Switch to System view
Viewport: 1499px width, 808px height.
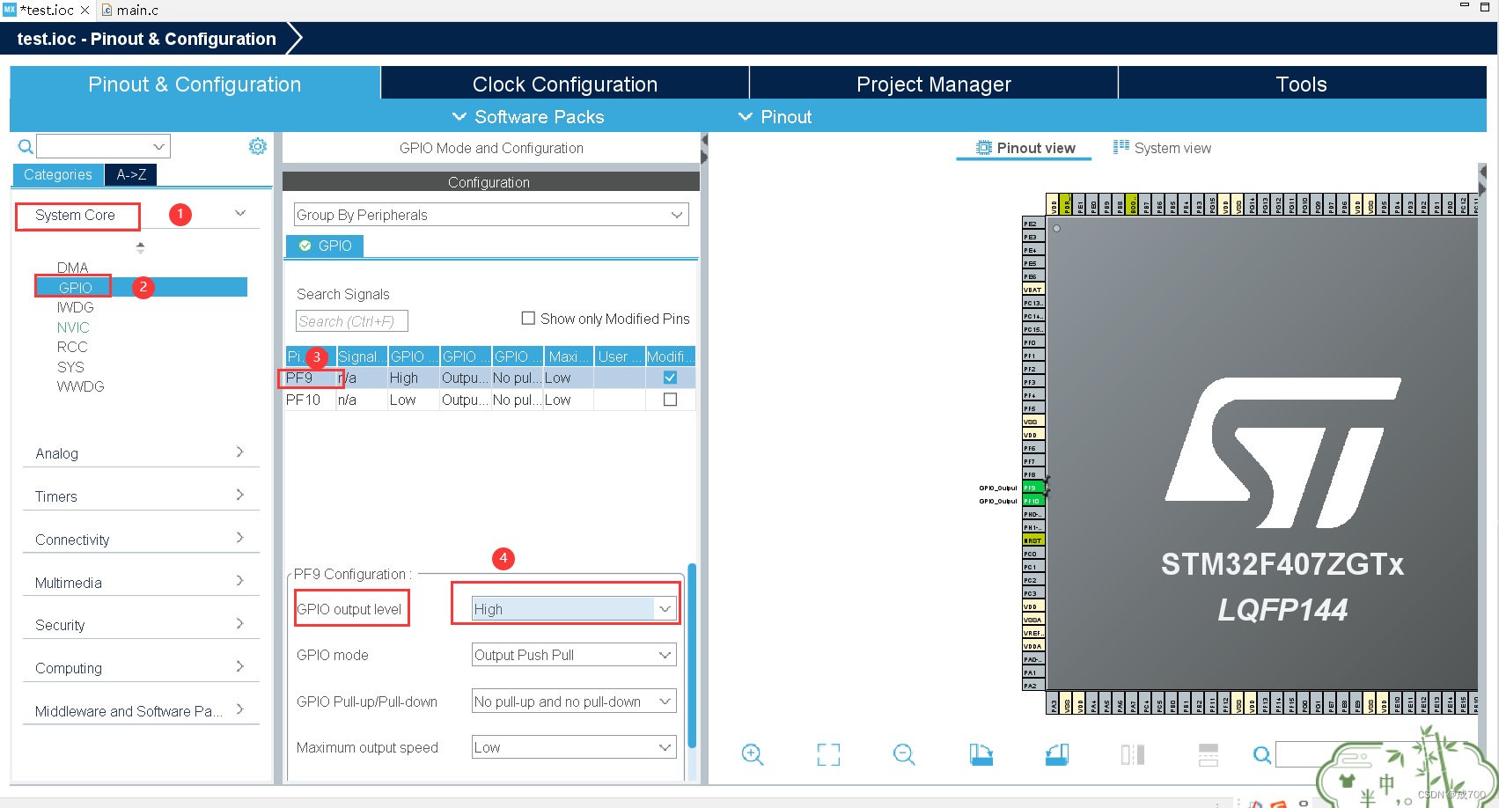pos(1162,148)
